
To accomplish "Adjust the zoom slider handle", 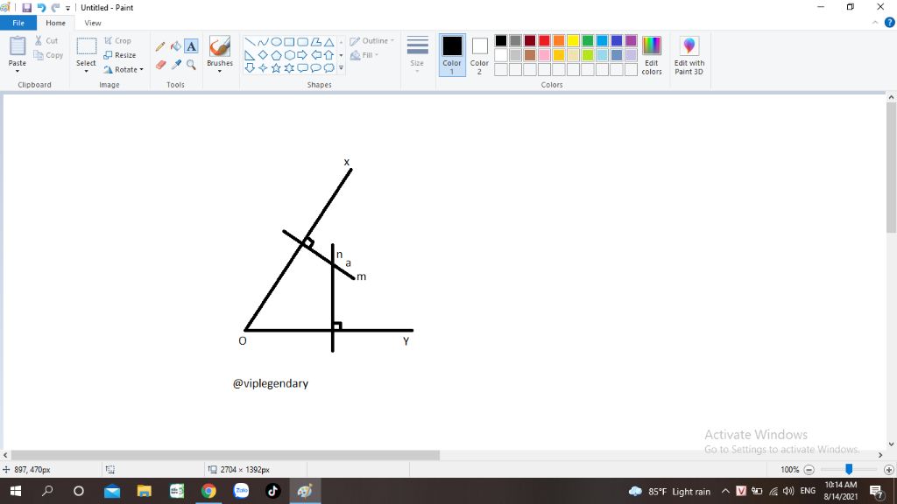I will [849, 469].
